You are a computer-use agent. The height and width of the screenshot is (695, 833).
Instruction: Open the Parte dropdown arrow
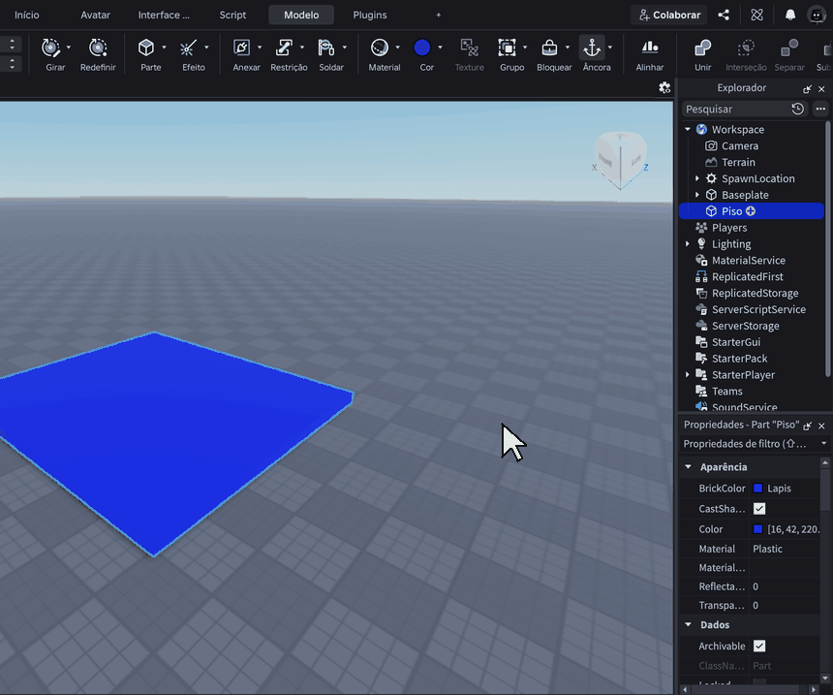(164, 47)
